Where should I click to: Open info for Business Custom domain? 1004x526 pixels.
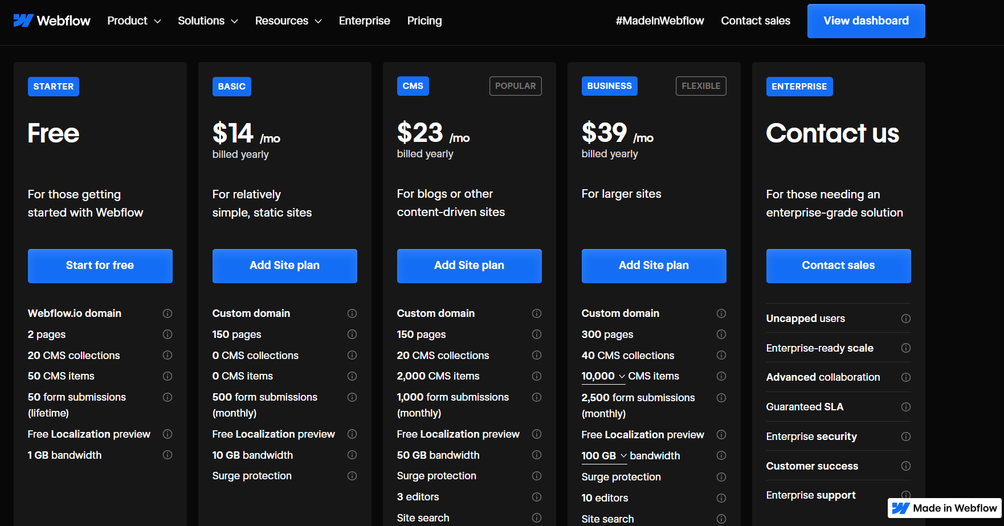click(x=721, y=313)
